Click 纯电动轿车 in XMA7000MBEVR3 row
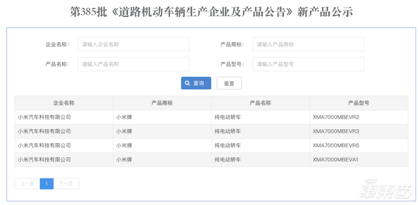This screenshot has width=418, height=205. coord(228,131)
